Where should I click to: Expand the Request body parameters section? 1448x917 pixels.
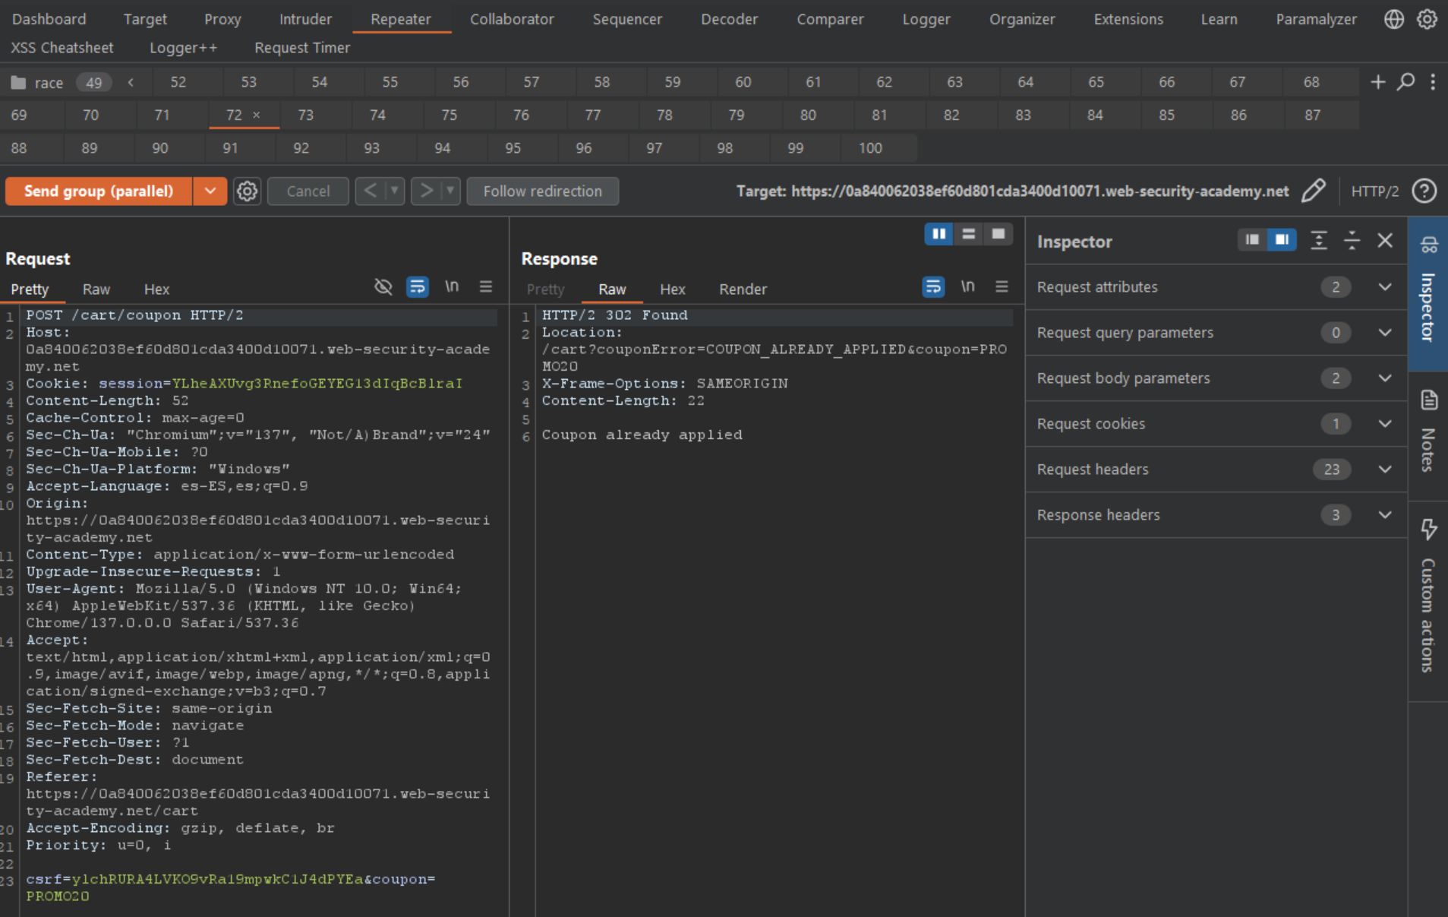[x=1384, y=378]
